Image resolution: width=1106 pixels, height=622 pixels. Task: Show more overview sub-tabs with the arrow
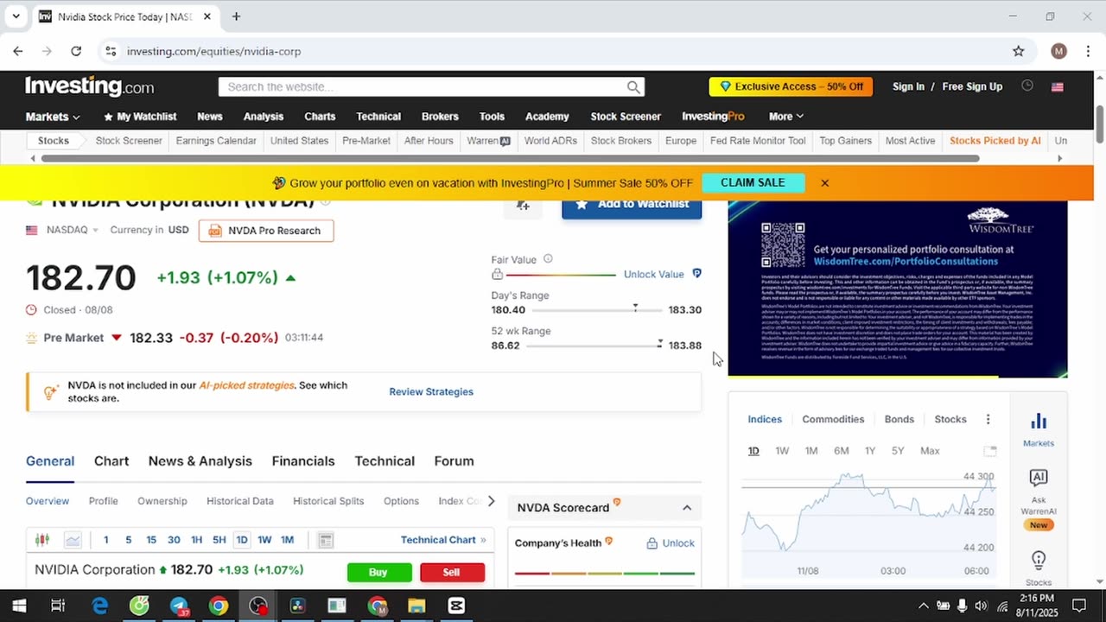coord(491,501)
